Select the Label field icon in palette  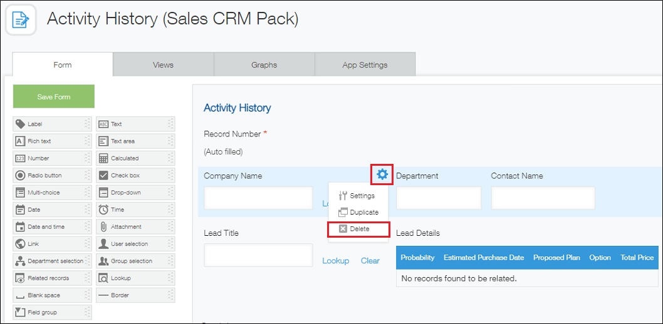click(20, 124)
